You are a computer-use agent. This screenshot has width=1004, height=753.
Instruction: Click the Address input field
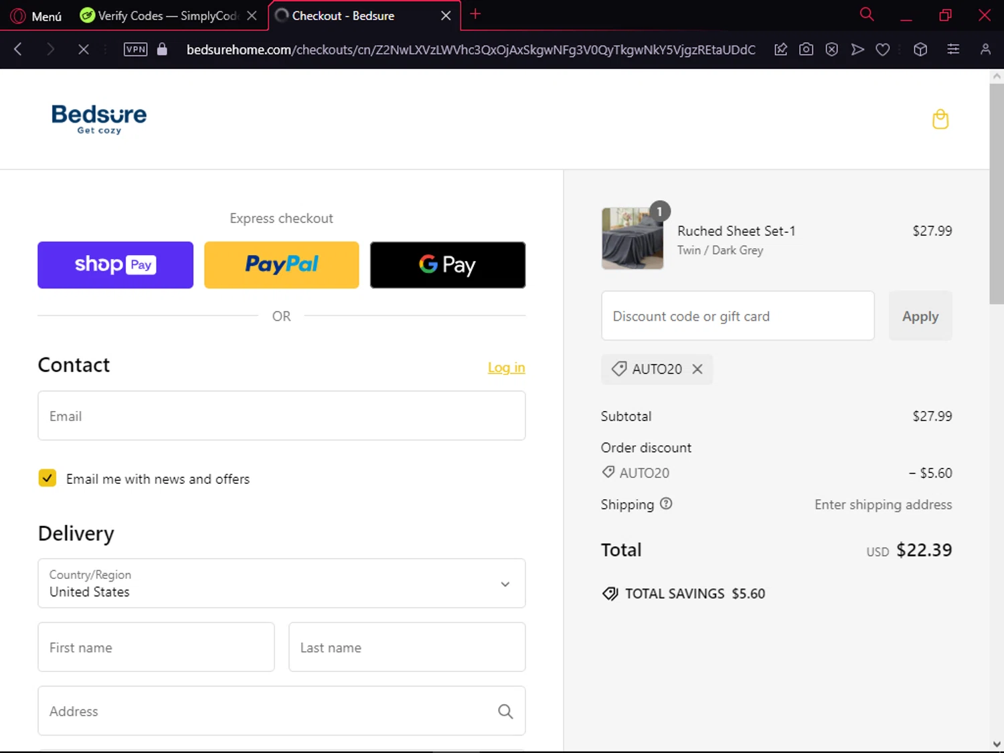pyautogui.click(x=281, y=711)
